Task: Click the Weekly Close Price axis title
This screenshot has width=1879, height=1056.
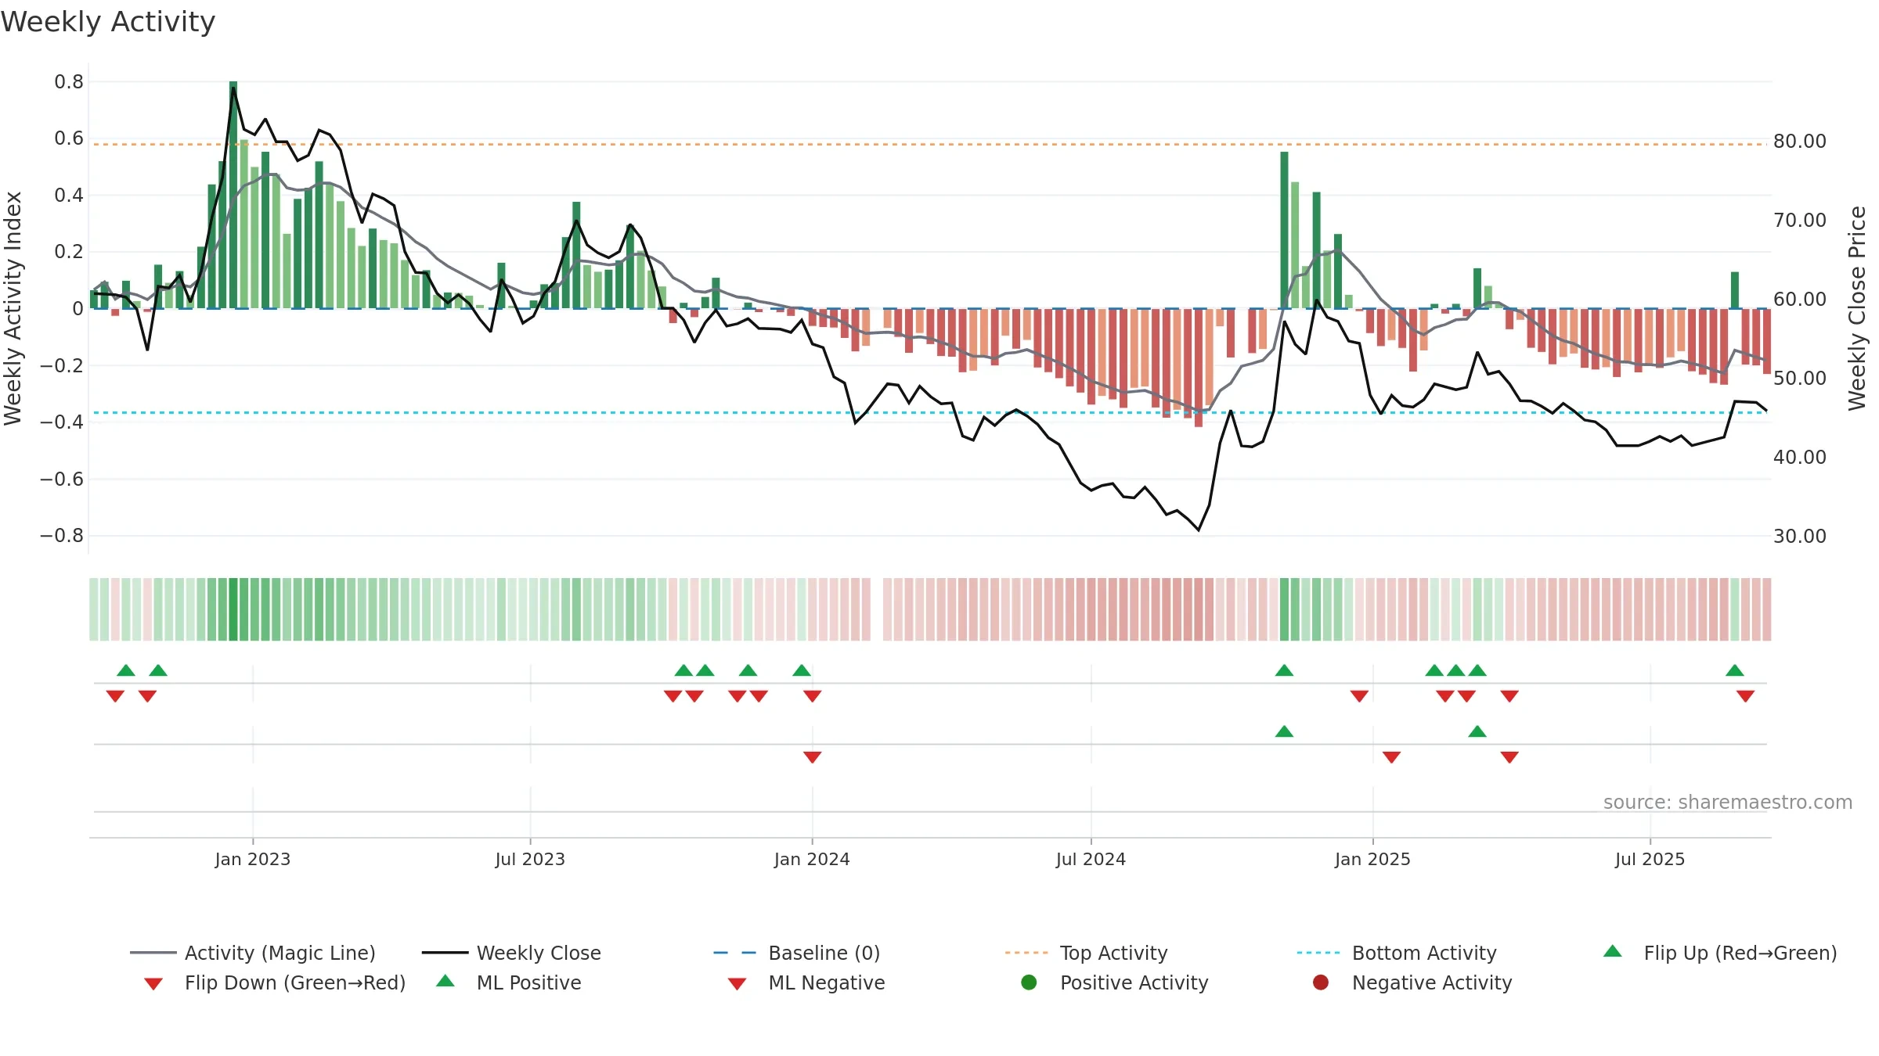Action: click(x=1857, y=308)
